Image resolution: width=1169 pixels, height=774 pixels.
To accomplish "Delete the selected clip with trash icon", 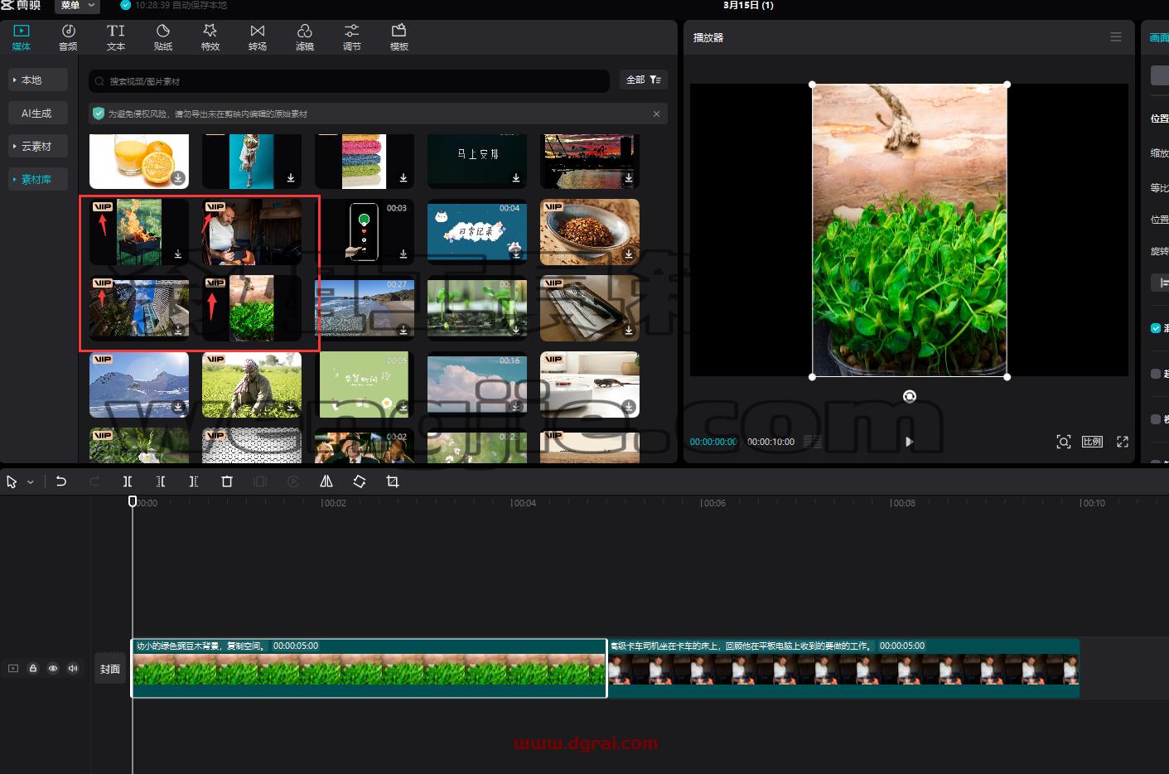I will [227, 481].
